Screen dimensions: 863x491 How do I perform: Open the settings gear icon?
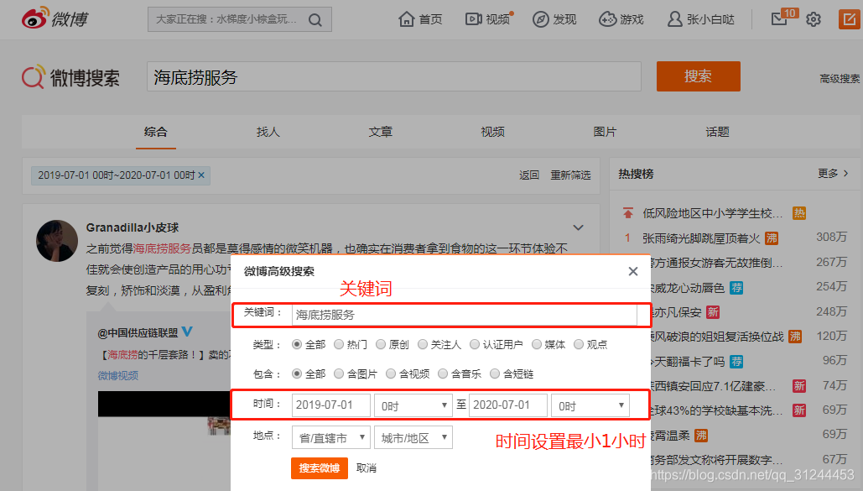point(814,20)
